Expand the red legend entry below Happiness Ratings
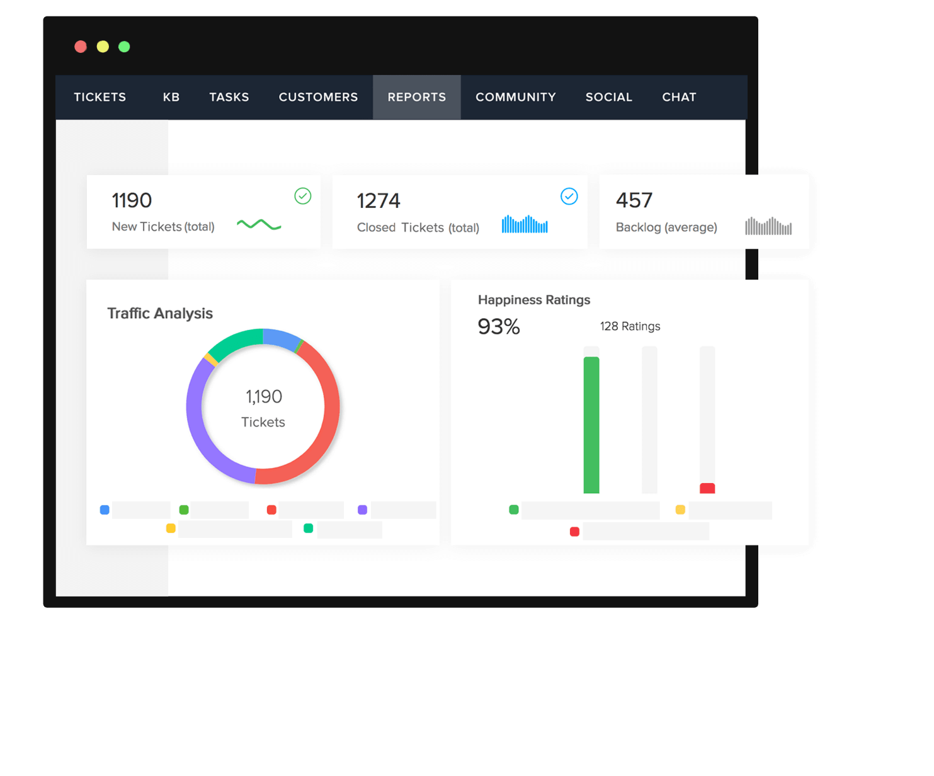Viewport: 934px width, 776px height. point(574,532)
